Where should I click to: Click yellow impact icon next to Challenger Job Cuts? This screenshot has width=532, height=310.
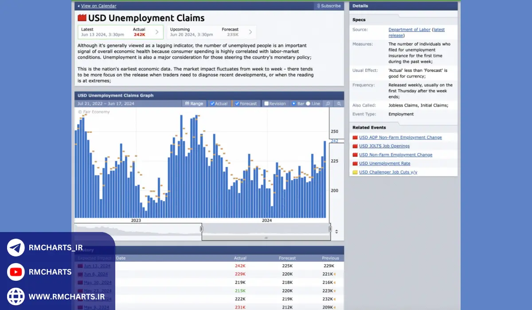pos(355,172)
